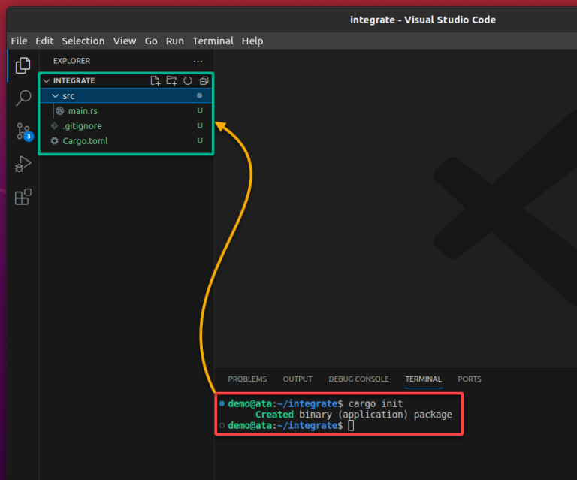
Task: Collapse all folders in Explorer
Action: 204,80
